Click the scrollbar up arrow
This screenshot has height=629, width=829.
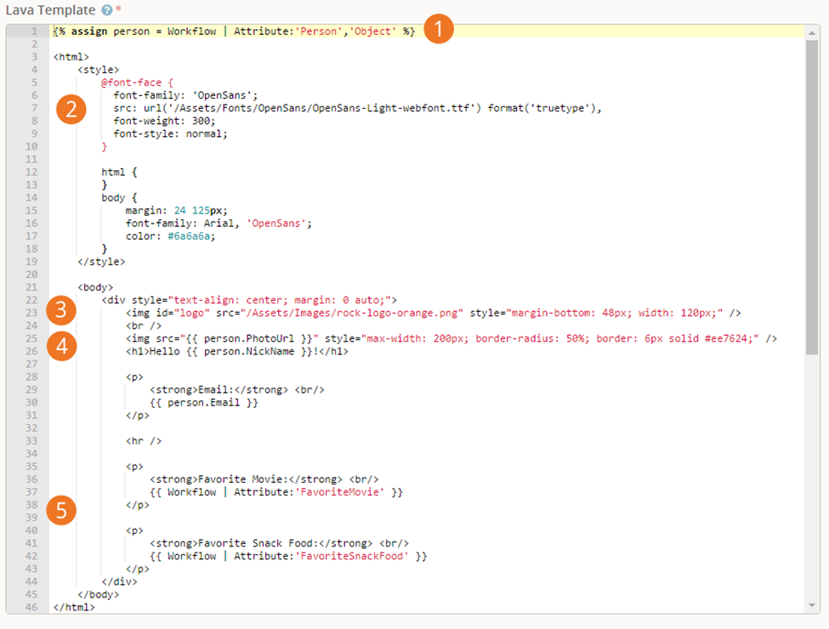tap(811, 33)
